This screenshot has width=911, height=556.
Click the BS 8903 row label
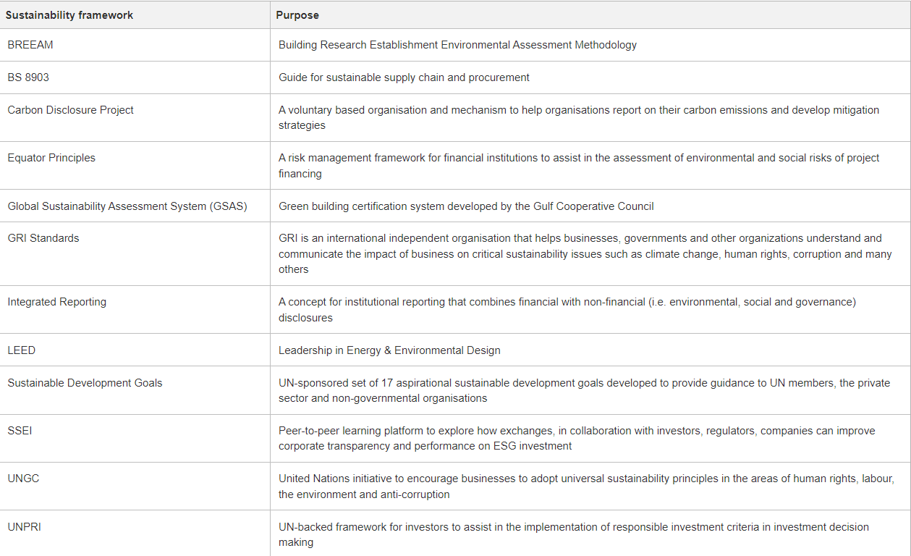click(x=28, y=77)
